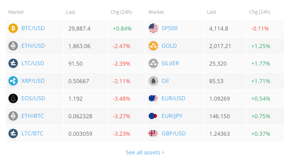Click the GBP/USD flags icon
The image size is (292, 161).
coord(153,133)
